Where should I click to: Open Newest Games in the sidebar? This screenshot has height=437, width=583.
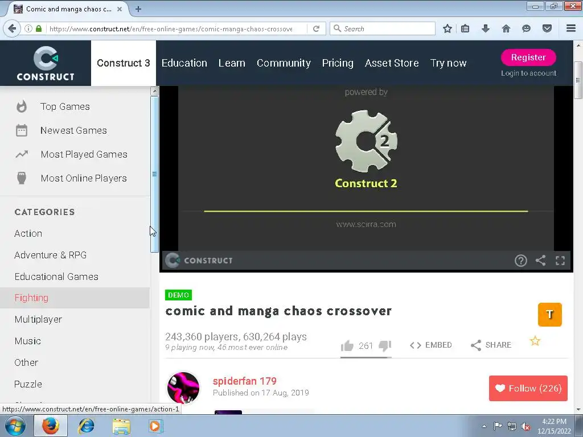[73, 130]
